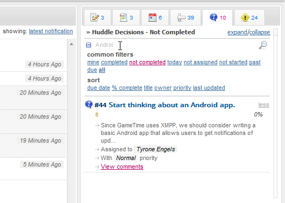This screenshot has width=285, height=203.
Task: Click the less link for decision #44
Action: click(x=264, y=105)
